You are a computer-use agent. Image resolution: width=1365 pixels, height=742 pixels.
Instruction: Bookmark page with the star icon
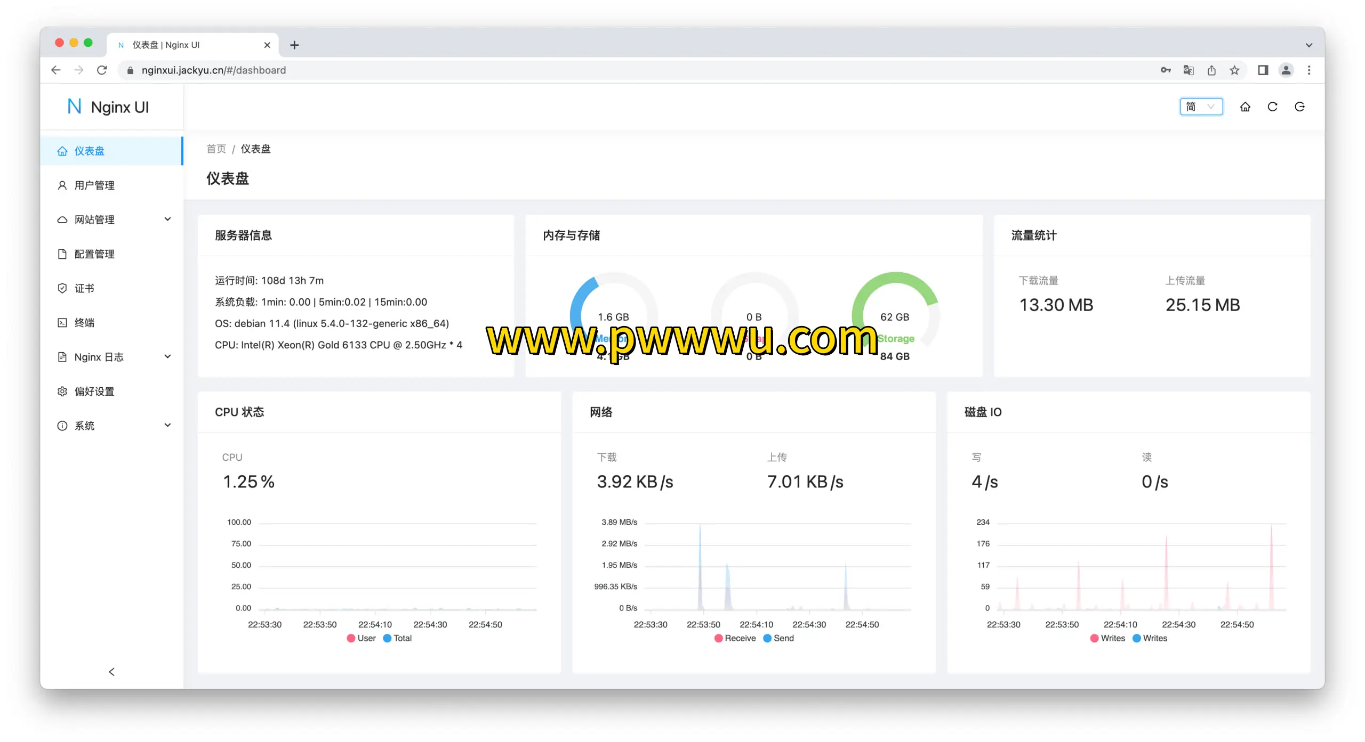tap(1234, 70)
